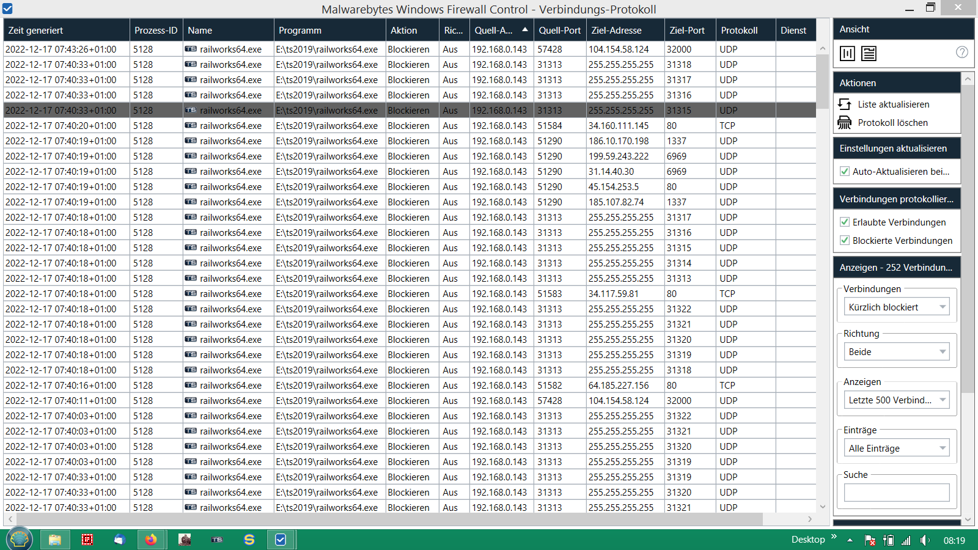Click the network signal tray icon
This screenshot has height=550, width=978.
coord(906,540)
